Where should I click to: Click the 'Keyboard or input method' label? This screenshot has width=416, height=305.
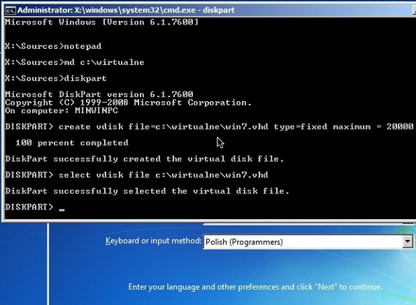tap(153, 241)
